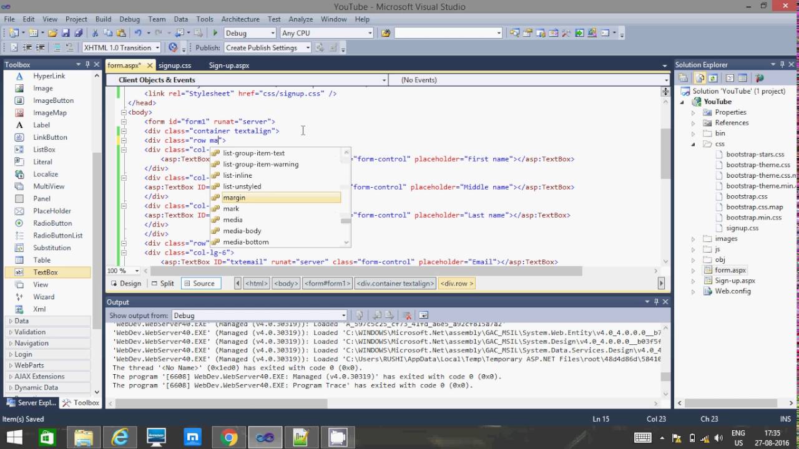Click the Start Debugging play icon
The image size is (799, 449).
click(215, 33)
